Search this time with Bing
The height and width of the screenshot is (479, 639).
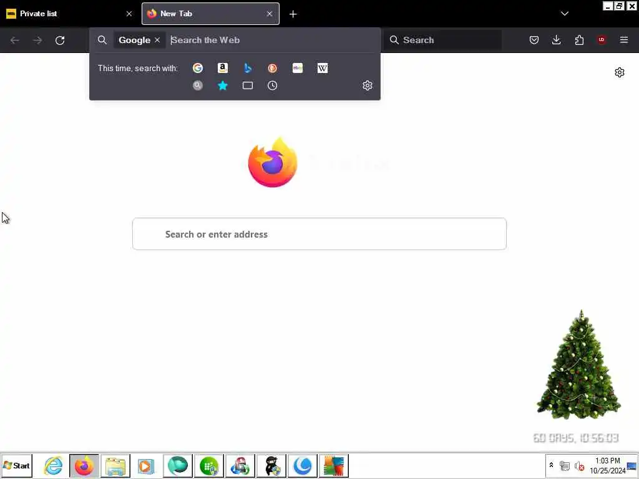(247, 68)
